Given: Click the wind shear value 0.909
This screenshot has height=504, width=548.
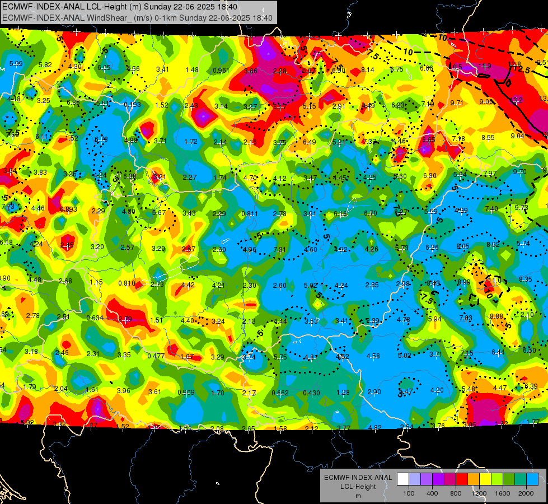Looking at the screenshot, I should [x=186, y=393].
